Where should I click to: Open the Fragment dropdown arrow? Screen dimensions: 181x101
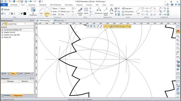(133, 8)
